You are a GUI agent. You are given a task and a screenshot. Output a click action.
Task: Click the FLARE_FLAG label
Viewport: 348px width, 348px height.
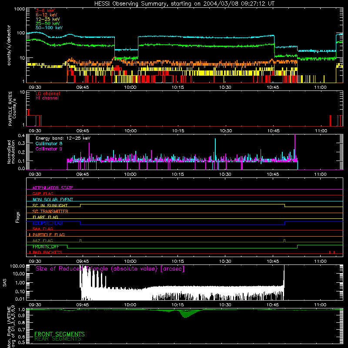(x=45, y=217)
